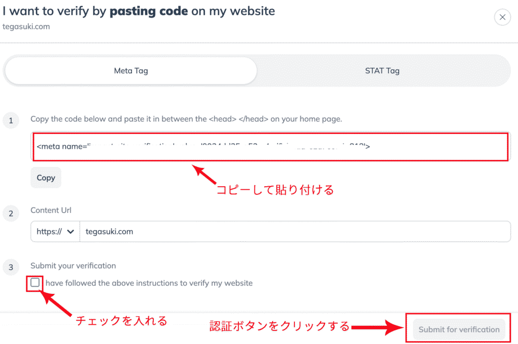This screenshot has width=518, height=344.
Task: Click the "Submit your verification" heading
Action: pyautogui.click(x=73, y=266)
